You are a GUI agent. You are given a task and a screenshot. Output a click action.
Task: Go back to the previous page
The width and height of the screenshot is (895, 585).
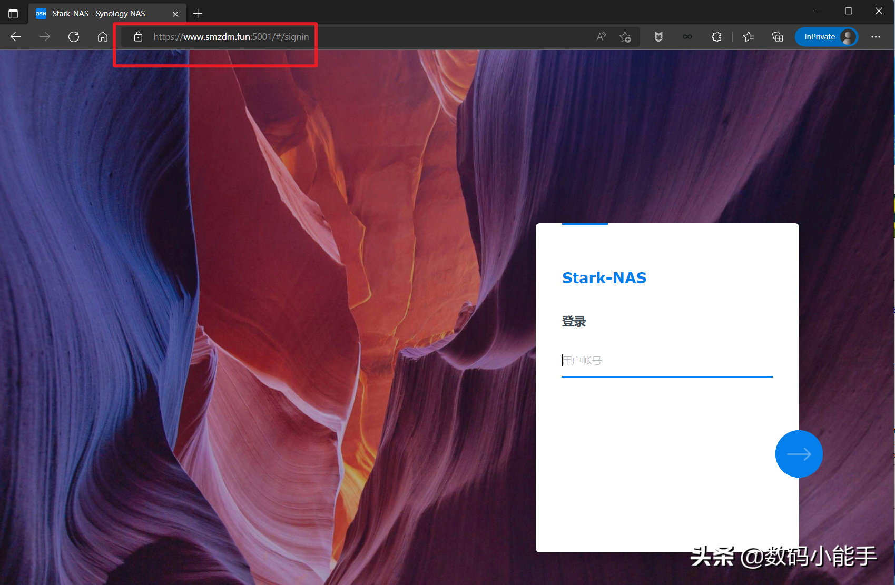point(16,37)
